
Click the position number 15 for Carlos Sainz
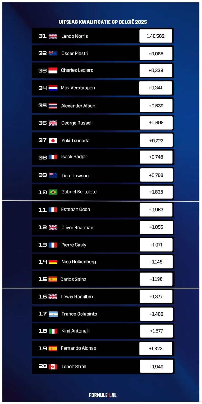coord(43,279)
